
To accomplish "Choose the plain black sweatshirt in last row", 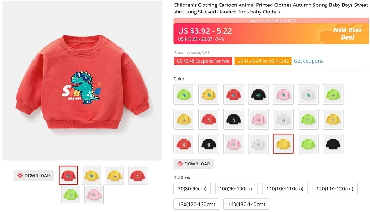I will (x=333, y=144).
